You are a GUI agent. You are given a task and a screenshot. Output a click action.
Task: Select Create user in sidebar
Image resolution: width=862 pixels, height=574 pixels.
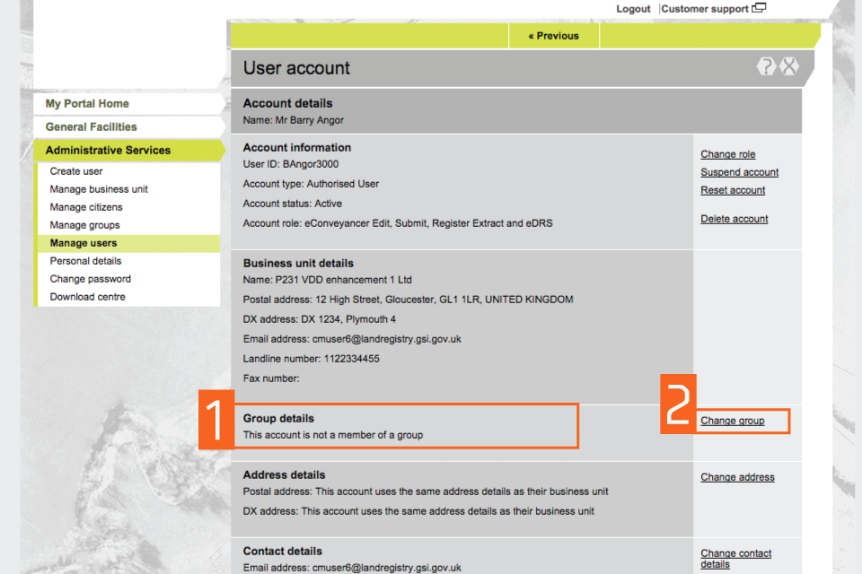point(76,171)
